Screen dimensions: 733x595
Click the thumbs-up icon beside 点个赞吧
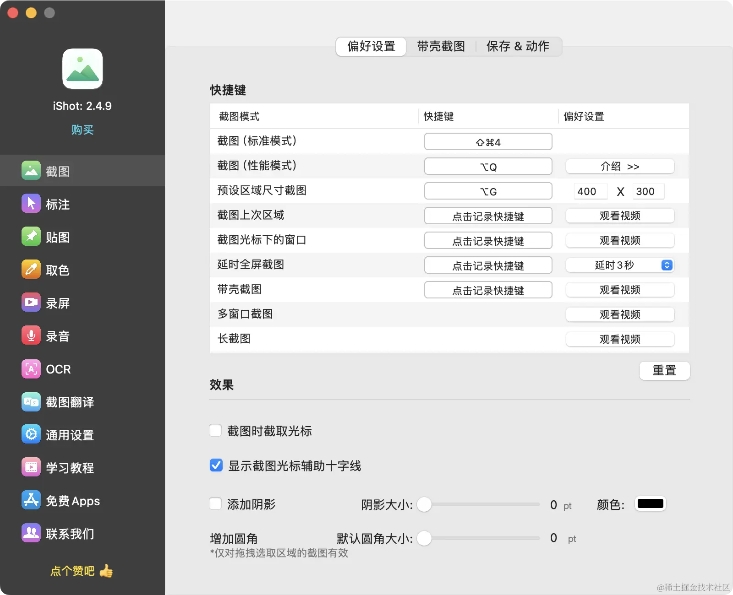(x=106, y=570)
